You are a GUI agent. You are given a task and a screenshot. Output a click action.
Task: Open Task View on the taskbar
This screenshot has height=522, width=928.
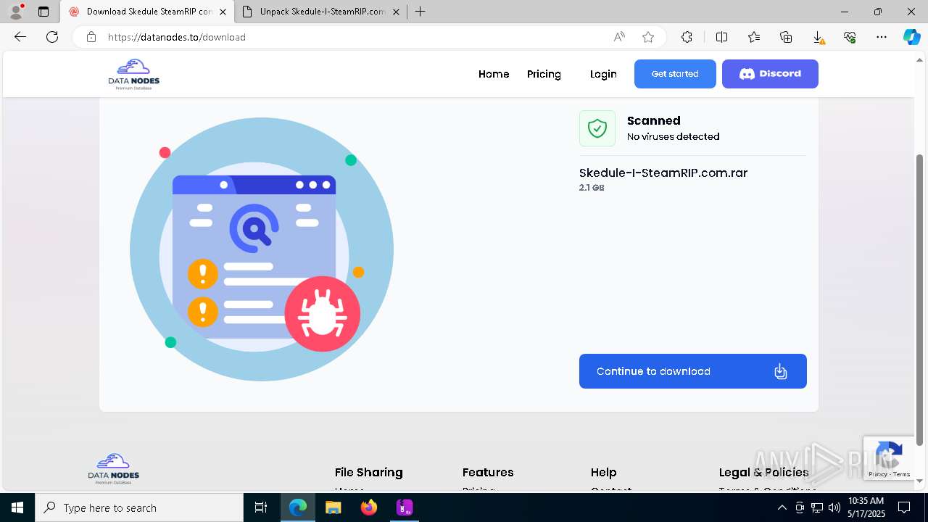click(x=261, y=507)
